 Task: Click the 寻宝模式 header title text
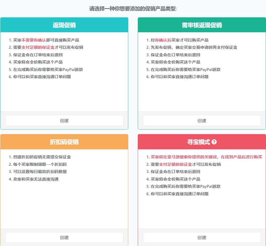199,142
